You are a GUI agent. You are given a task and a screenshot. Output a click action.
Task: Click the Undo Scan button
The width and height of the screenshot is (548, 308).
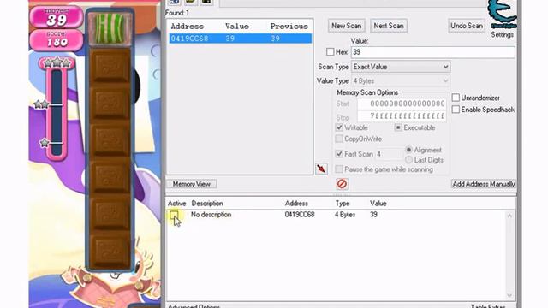[x=467, y=26]
